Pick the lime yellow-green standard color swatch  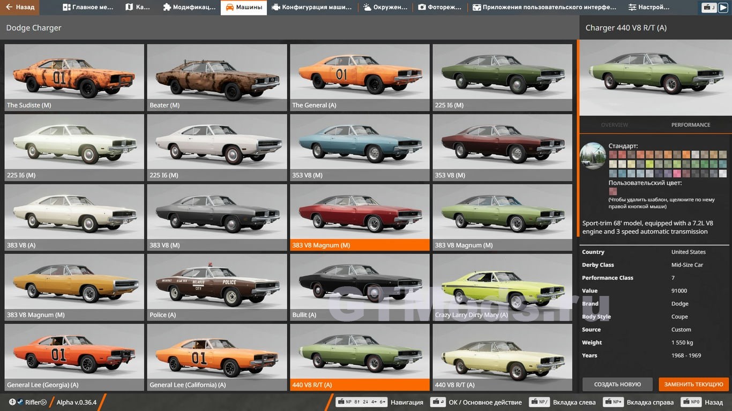click(x=649, y=164)
